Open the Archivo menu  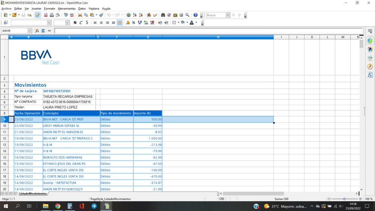[x=6, y=9]
